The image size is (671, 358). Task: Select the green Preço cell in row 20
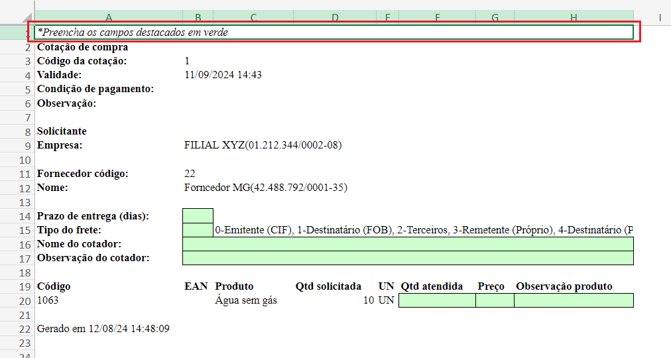(x=495, y=300)
